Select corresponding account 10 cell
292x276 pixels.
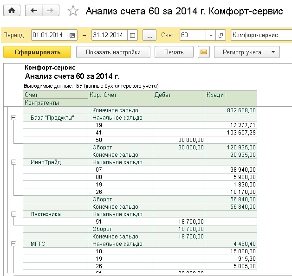[121, 251]
